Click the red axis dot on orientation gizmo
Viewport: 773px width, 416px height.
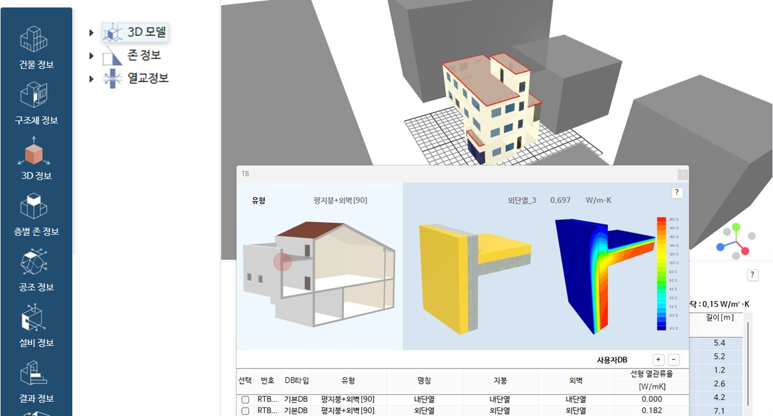[745, 251]
